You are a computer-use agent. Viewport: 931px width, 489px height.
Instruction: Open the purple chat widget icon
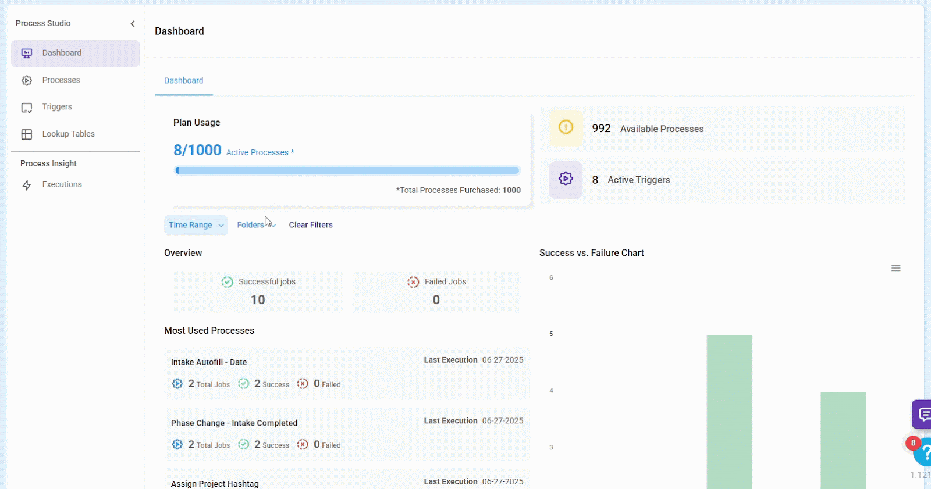[922, 414]
